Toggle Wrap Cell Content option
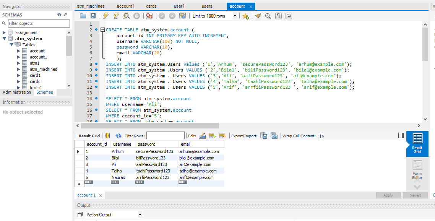Image resolution: width=435 pixels, height=221 pixels. click(x=321, y=136)
